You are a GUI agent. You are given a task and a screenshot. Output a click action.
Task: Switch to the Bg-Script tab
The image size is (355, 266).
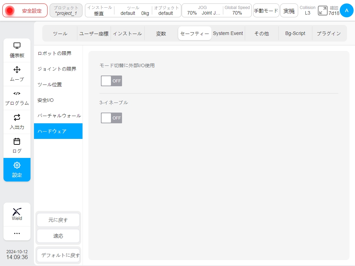(295, 34)
